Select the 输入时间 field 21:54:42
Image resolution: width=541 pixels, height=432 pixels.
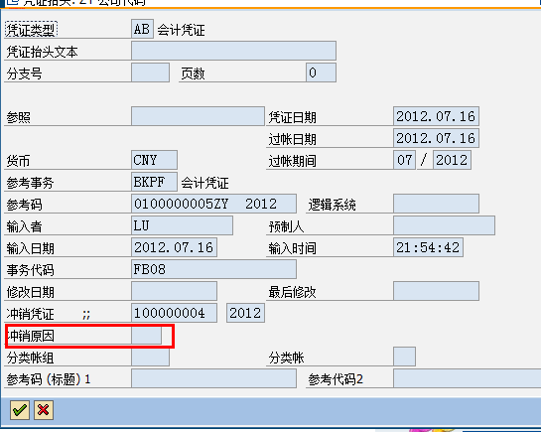point(428,247)
